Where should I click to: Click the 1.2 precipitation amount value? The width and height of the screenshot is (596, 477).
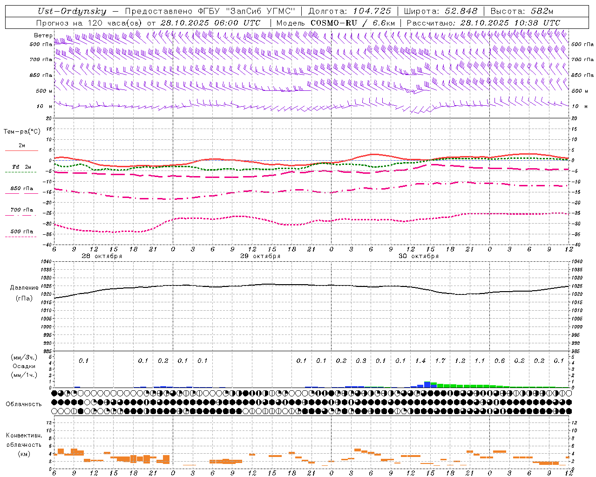[x=460, y=361]
